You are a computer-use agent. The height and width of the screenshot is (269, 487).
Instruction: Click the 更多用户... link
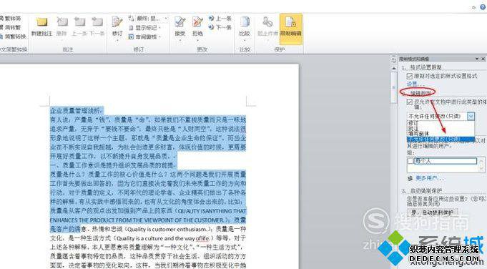(430, 178)
